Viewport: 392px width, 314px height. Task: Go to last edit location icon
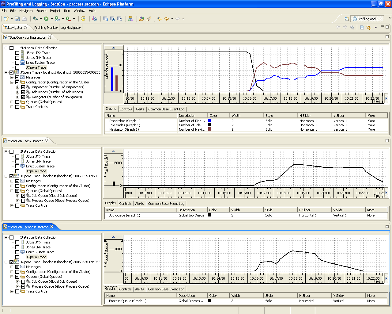click(160, 19)
